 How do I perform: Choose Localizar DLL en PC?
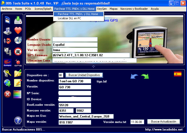79,18
